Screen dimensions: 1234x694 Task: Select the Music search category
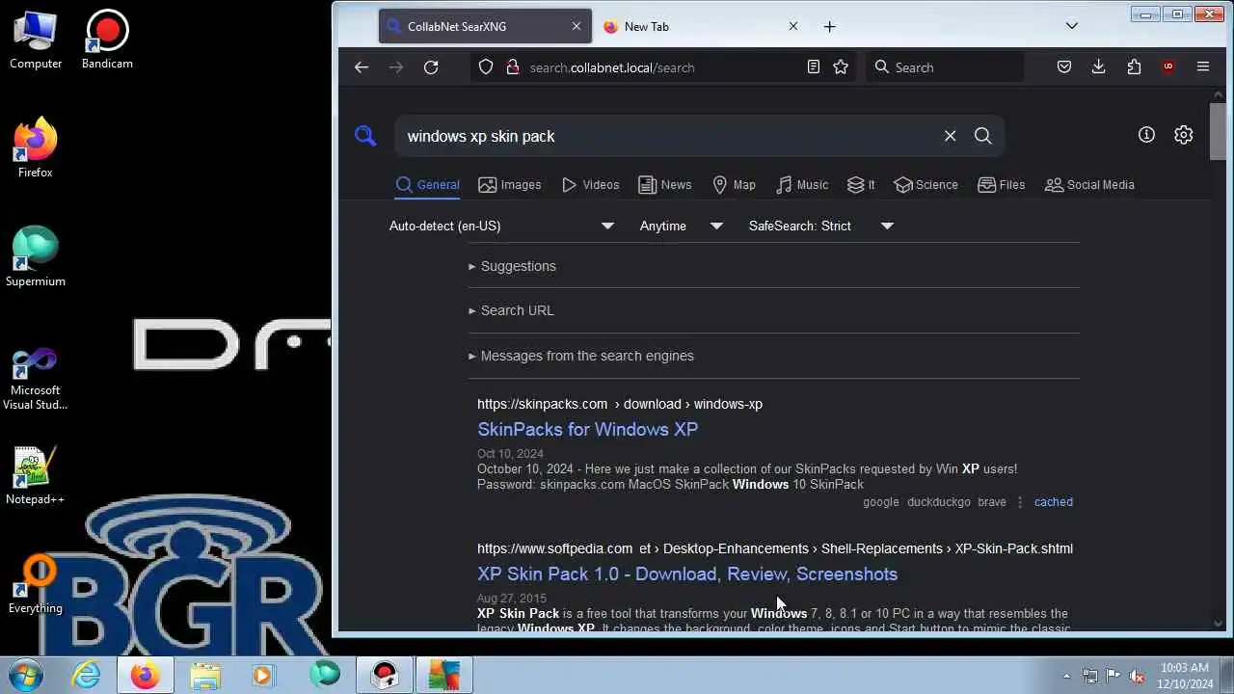tap(802, 185)
